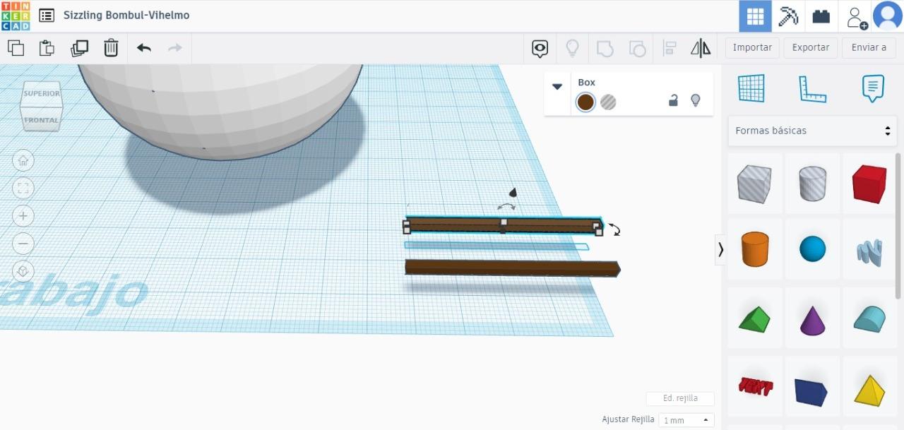The width and height of the screenshot is (904, 430).
Task: Open the Blocks pickaxe mode
Action: [x=788, y=16]
